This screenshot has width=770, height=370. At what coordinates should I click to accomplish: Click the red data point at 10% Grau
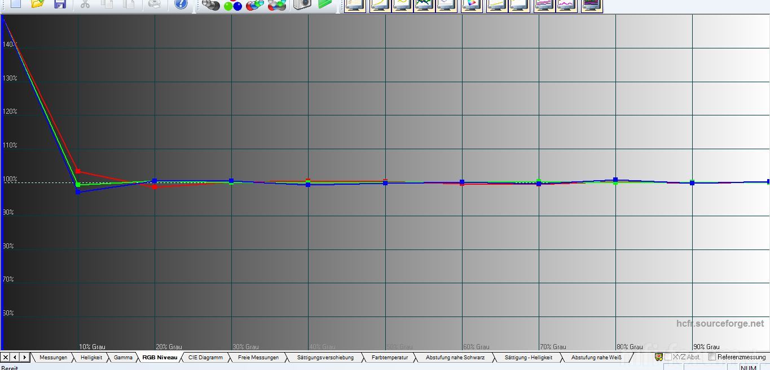coord(78,171)
